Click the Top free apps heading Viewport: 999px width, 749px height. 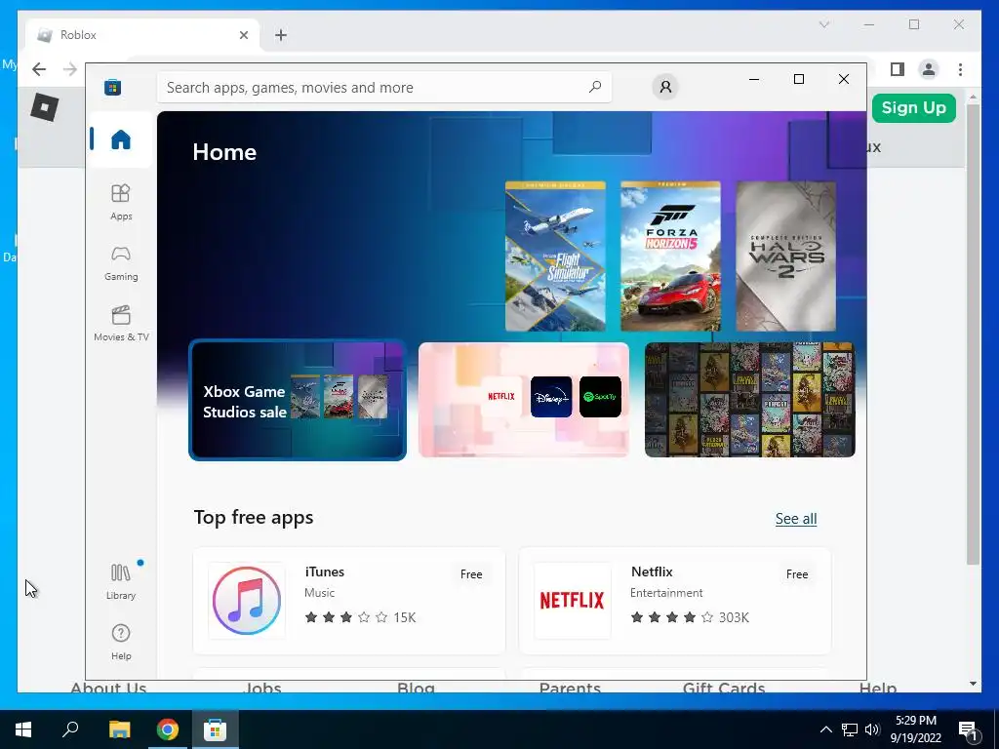pyautogui.click(x=254, y=517)
